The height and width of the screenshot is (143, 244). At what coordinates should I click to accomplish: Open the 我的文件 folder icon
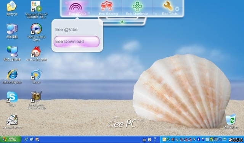pos(12,8)
